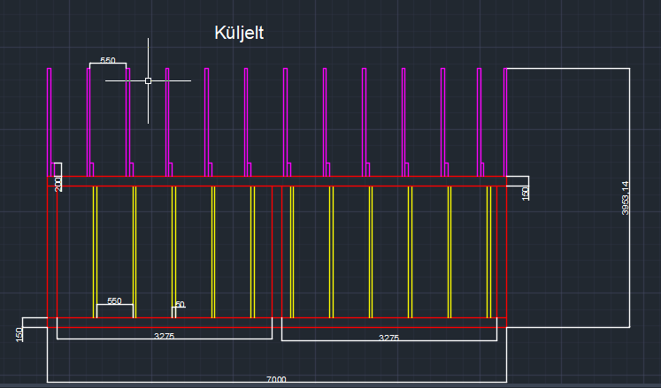
Task: Select the 550 dimension above the magenta posts
Action: [x=107, y=60]
